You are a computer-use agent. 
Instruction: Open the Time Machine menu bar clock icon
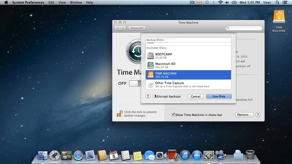click(207, 2)
